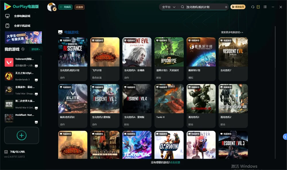Open the 生化危机7 game card
287x170 pixels.
[x=233, y=59]
